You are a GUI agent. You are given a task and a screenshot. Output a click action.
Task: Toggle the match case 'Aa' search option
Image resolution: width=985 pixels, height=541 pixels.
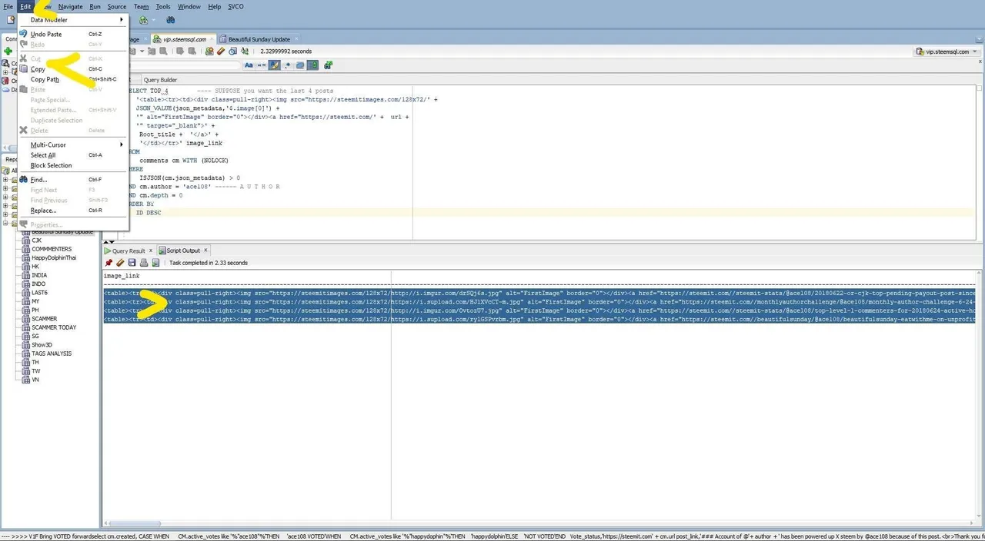[249, 65]
